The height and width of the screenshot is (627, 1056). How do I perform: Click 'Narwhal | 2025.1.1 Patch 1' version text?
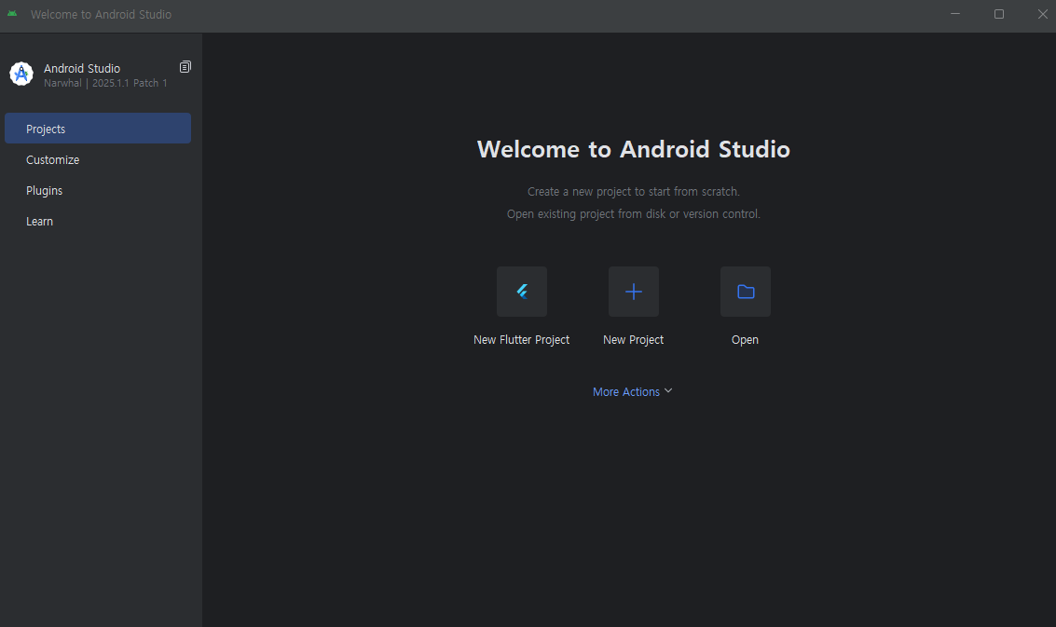105,83
